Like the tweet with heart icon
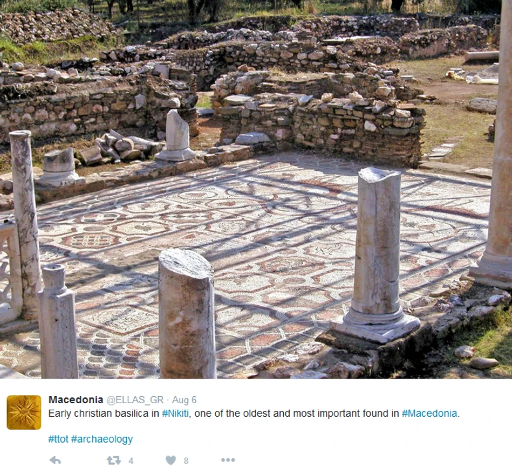 pyautogui.click(x=171, y=460)
